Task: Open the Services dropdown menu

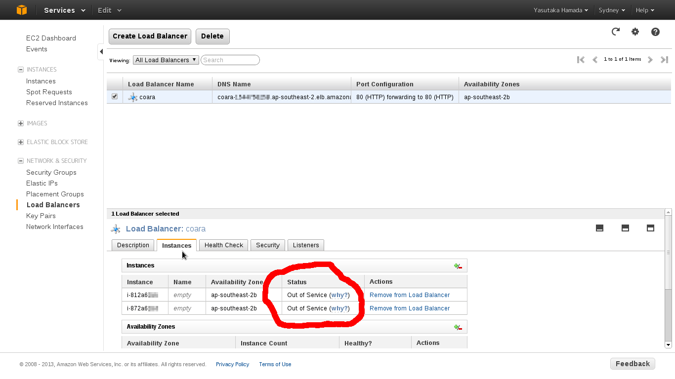Action: coord(64,10)
